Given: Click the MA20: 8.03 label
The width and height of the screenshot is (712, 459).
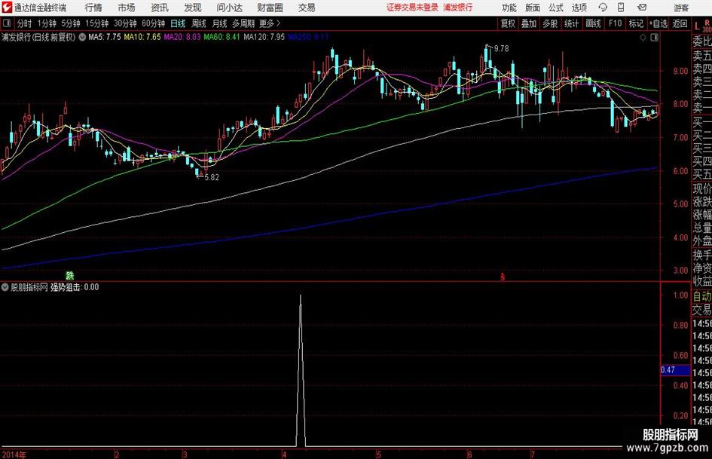Looking at the screenshot, I should point(182,37).
